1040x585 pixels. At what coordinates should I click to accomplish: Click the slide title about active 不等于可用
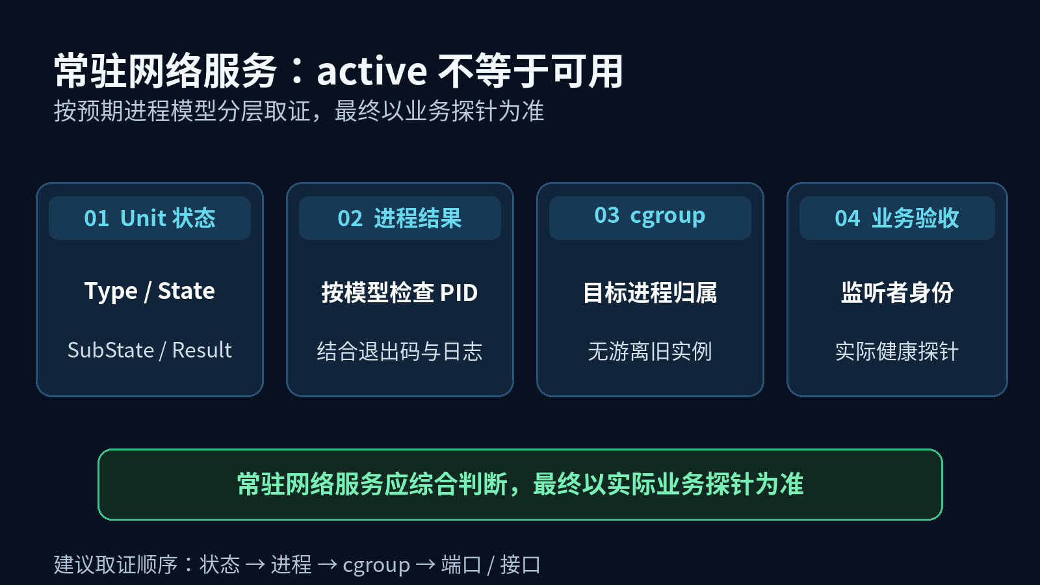pos(339,71)
